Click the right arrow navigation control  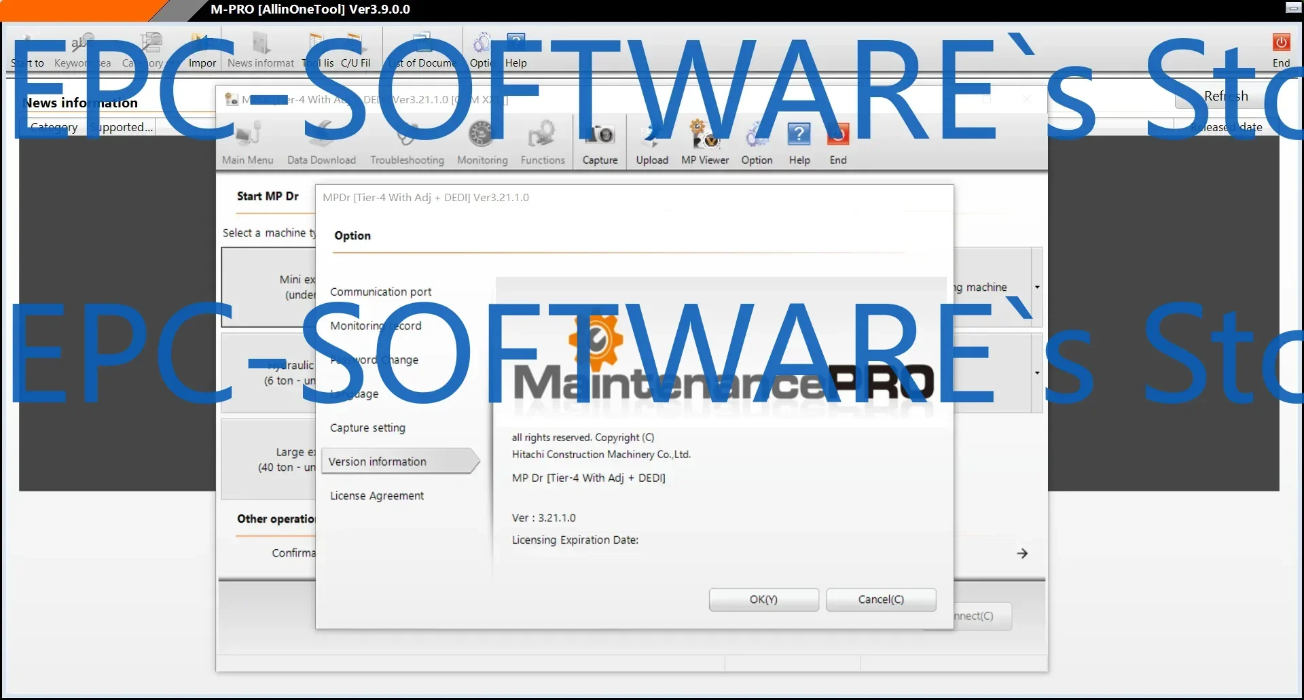(x=1022, y=553)
